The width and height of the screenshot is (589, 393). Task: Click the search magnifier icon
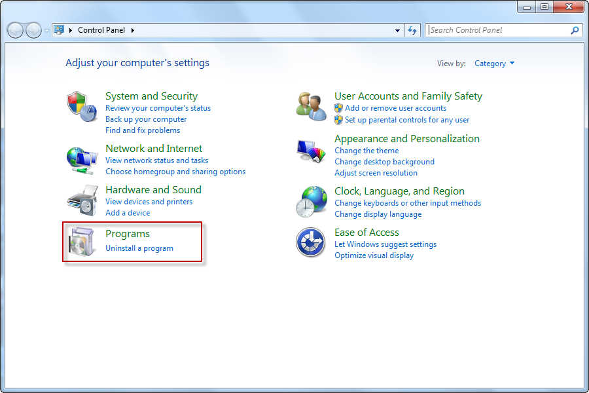tap(575, 30)
